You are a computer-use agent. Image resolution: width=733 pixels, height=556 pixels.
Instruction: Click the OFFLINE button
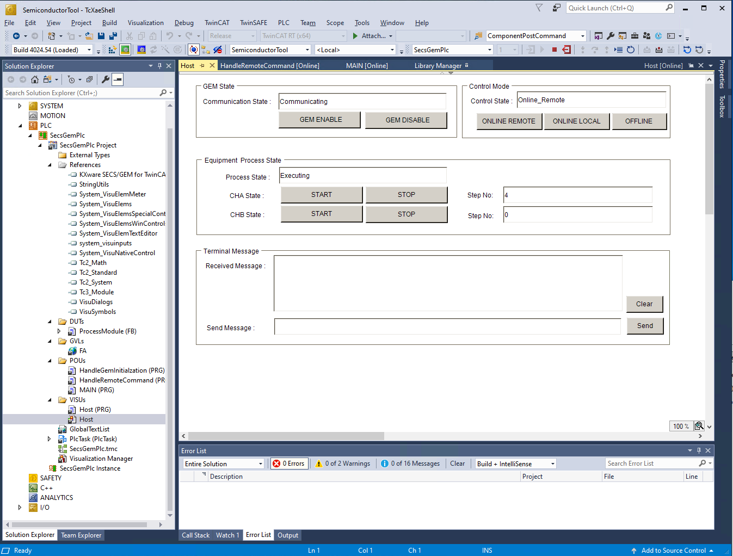coord(639,121)
